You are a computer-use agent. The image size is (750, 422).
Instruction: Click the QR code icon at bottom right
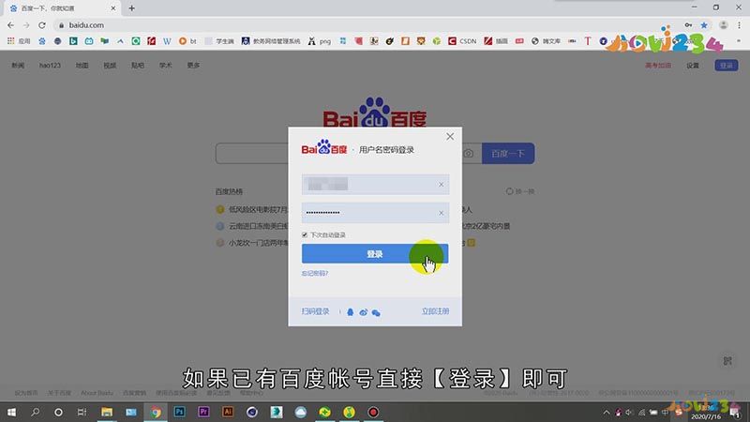pyautogui.click(x=727, y=361)
